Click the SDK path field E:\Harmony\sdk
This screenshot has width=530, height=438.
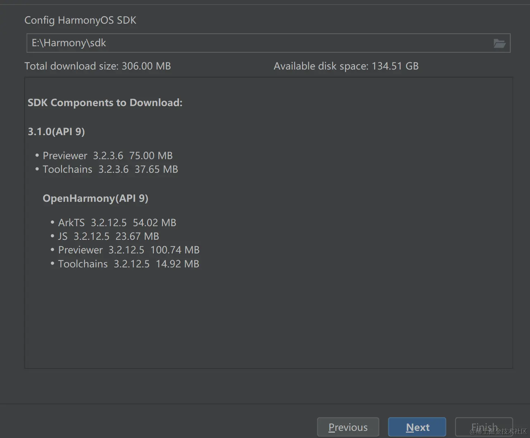point(268,43)
